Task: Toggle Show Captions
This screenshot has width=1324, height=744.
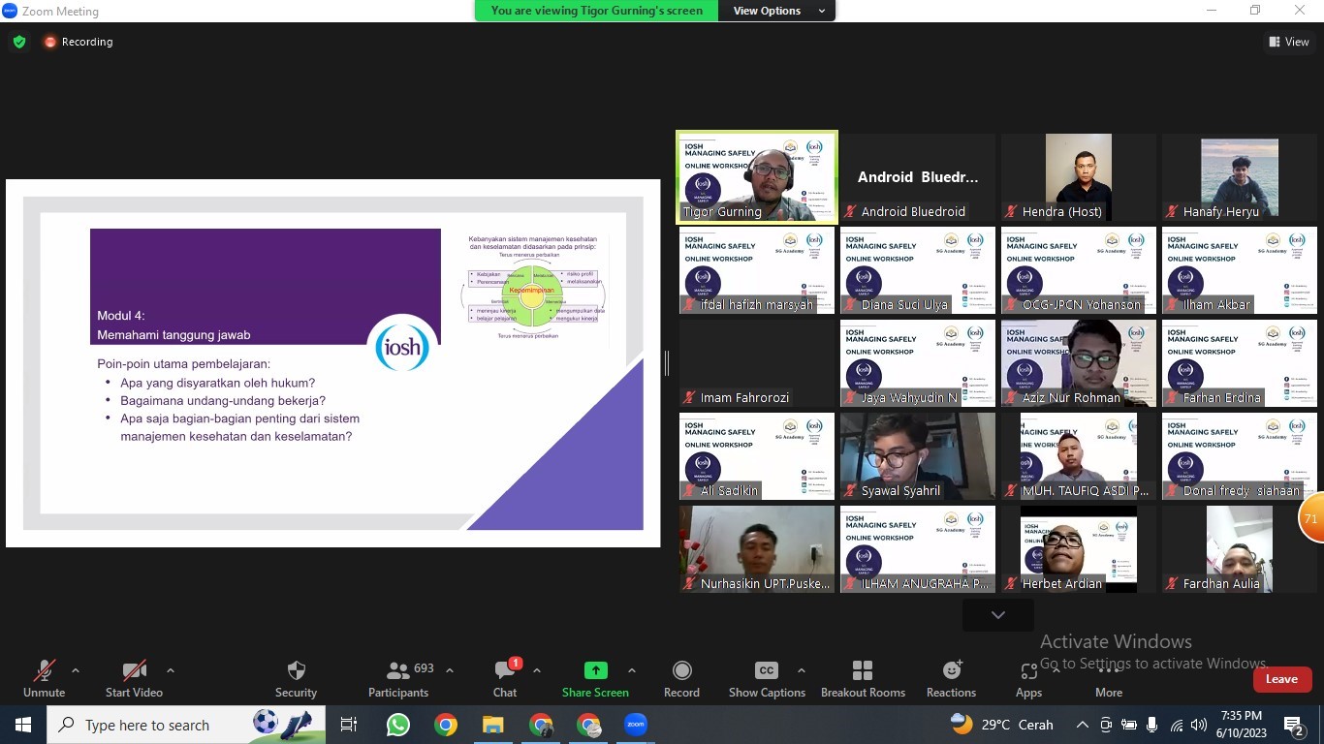Action: click(766, 671)
